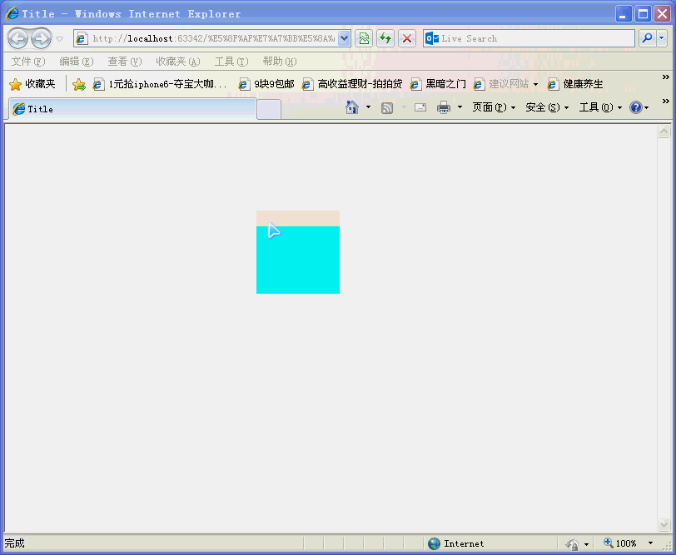Open the 查看(V) menu
Image resolution: width=676 pixels, height=555 pixels.
tap(124, 61)
